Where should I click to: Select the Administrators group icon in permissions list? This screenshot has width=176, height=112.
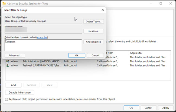(x=8, y=61)
